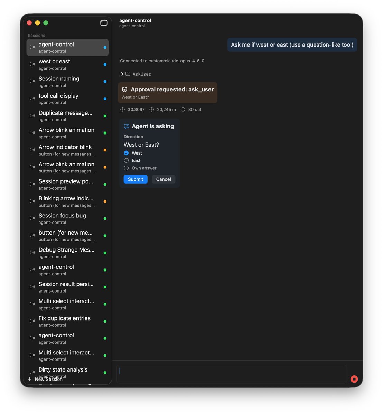Open the 'Session naming' session
The width and height of the screenshot is (383, 414).
pos(67,82)
